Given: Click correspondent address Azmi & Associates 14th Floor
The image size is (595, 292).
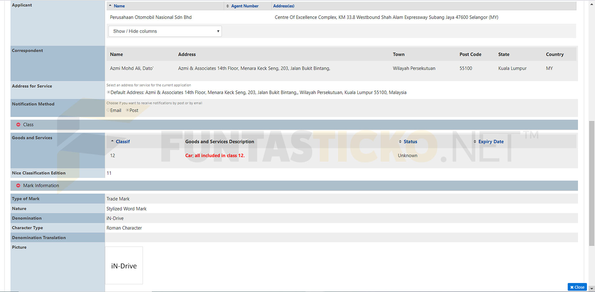Looking at the screenshot, I should [254, 68].
